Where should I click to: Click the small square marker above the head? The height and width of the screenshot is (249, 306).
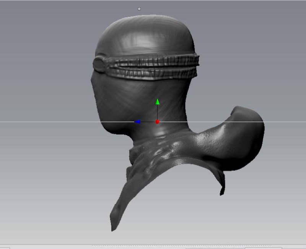tap(139, 9)
